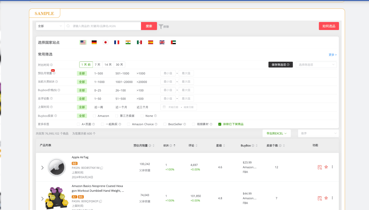
Task: Select the India flag marketplace
Action: (128, 42)
